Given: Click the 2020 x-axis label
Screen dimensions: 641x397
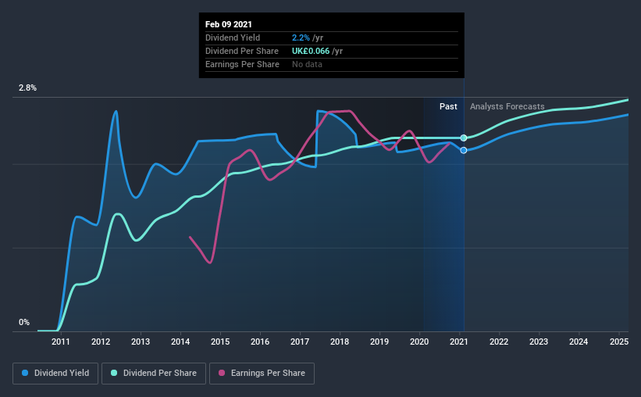Looking at the screenshot, I should [x=419, y=342].
